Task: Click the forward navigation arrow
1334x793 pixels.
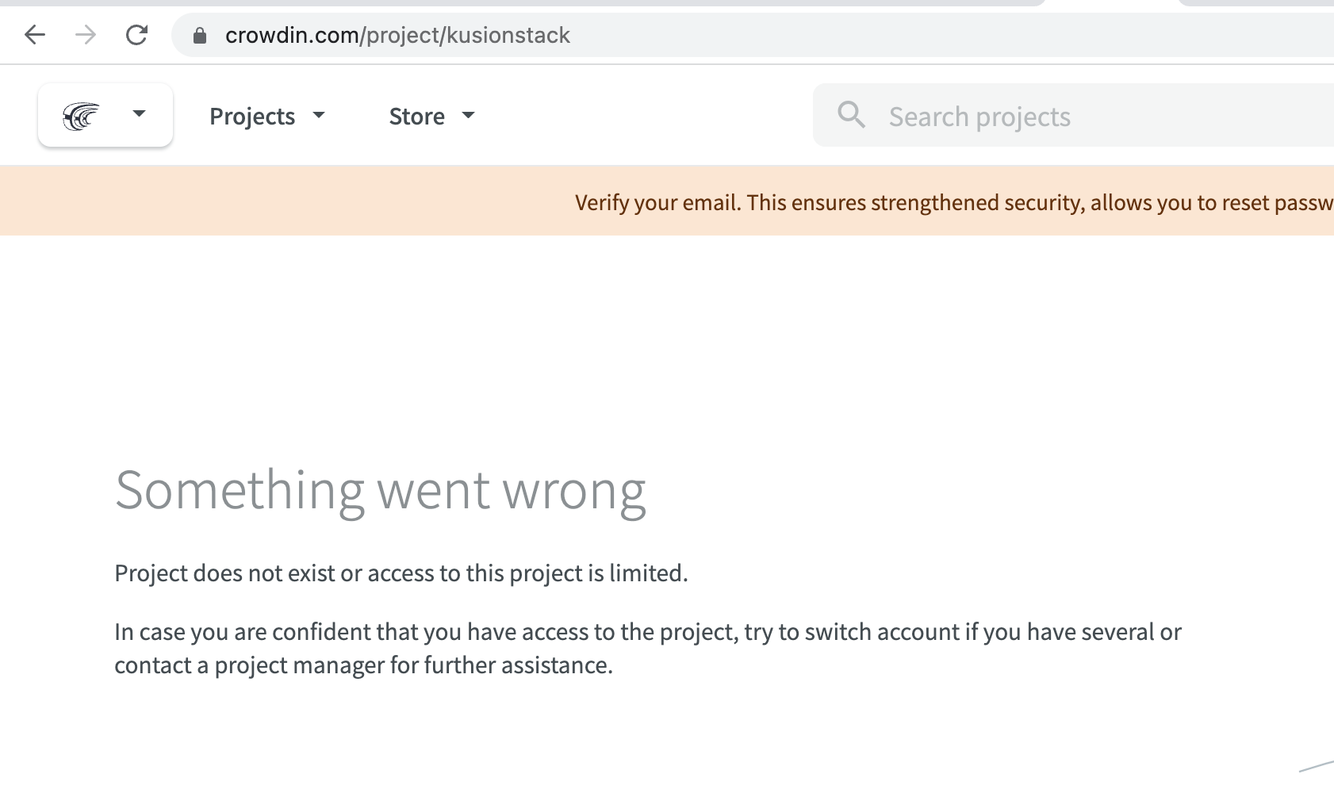Action: coord(85,35)
